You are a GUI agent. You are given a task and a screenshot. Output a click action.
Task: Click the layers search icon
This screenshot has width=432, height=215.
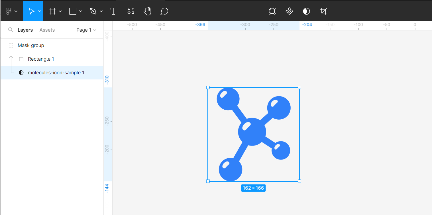(x=11, y=30)
